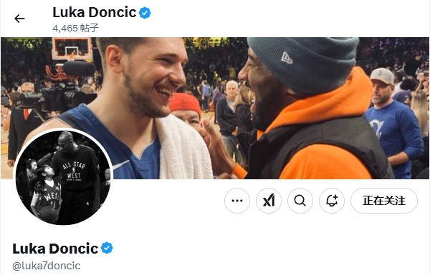Search this profile's posts with the magnifier

coord(300,201)
